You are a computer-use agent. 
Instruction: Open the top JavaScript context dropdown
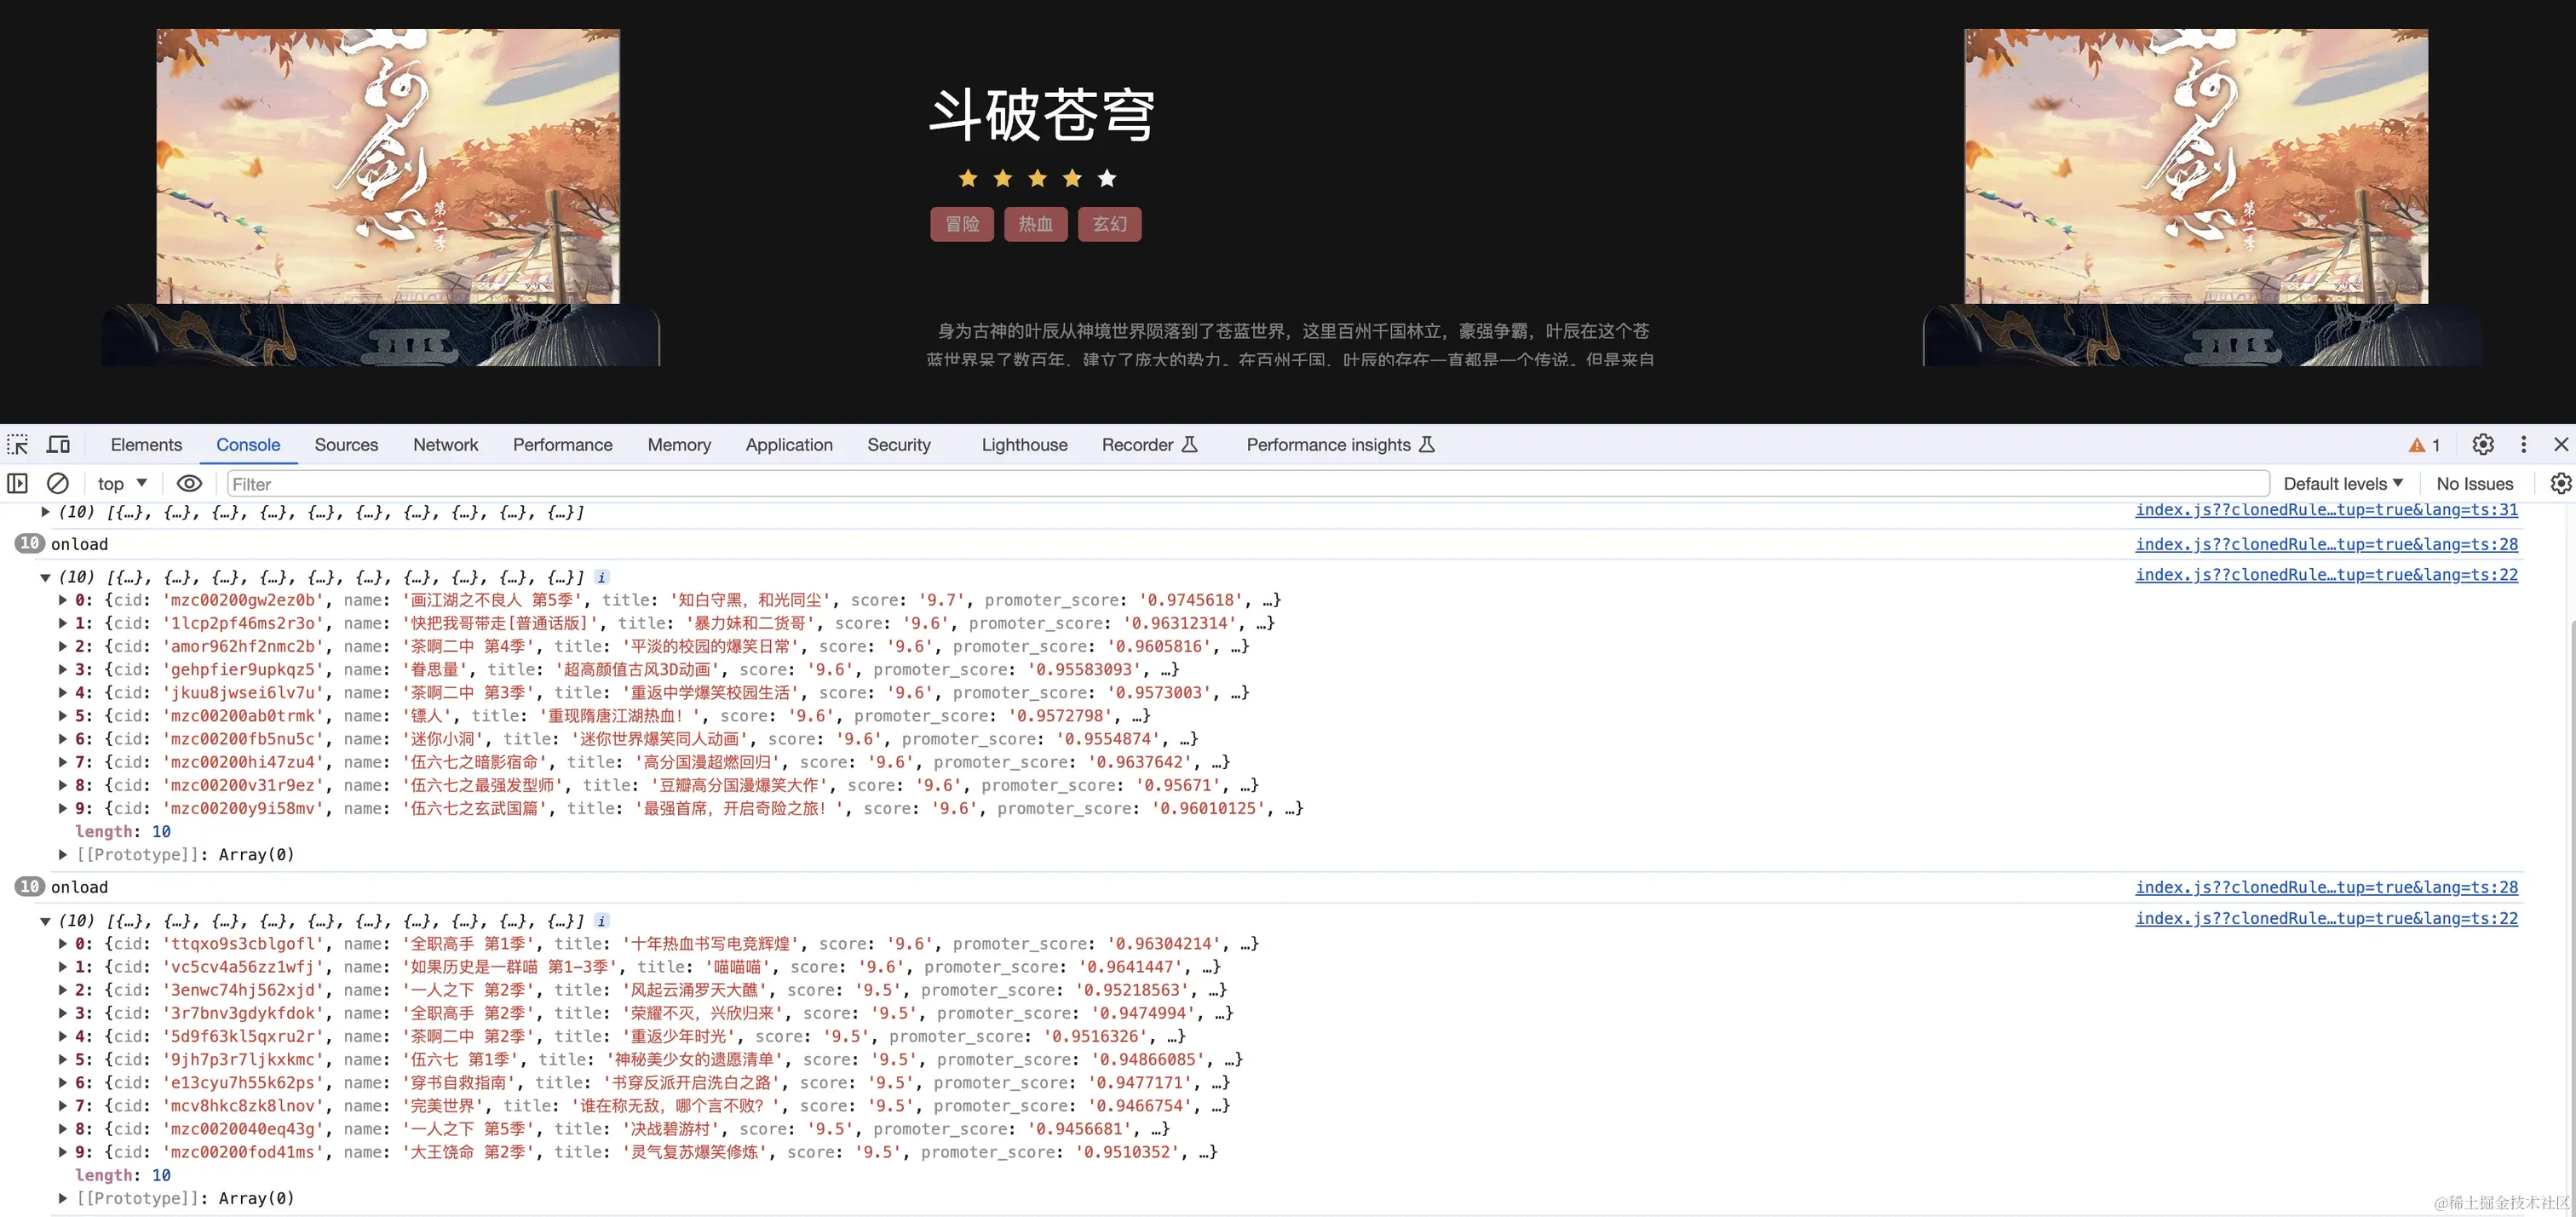pos(122,484)
